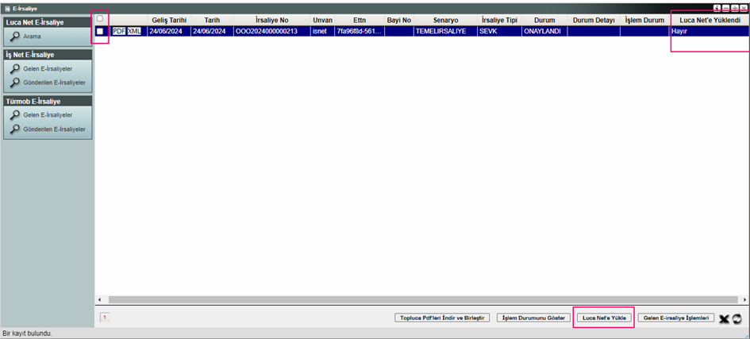The image size is (750, 339).
Task: Select page 1 in the pager
Action: (x=104, y=317)
